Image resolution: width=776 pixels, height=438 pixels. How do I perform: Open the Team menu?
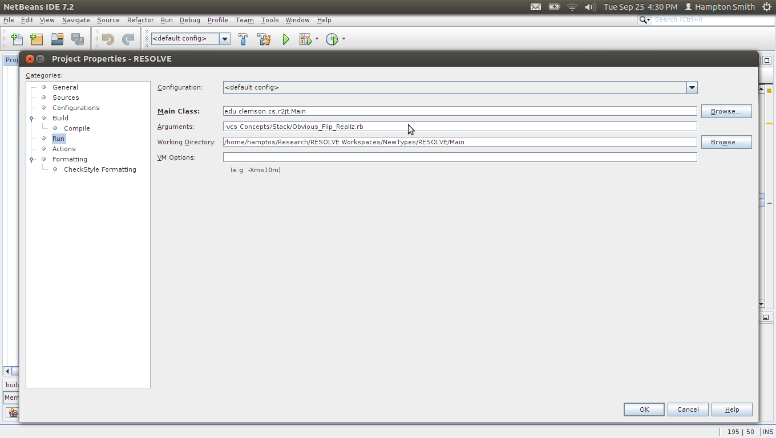click(x=244, y=20)
